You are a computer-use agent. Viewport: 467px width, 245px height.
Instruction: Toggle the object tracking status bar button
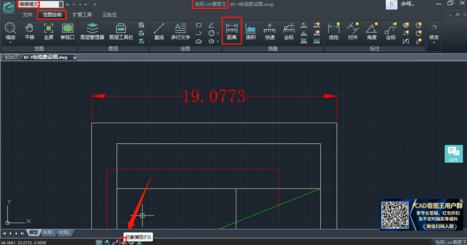131,242
